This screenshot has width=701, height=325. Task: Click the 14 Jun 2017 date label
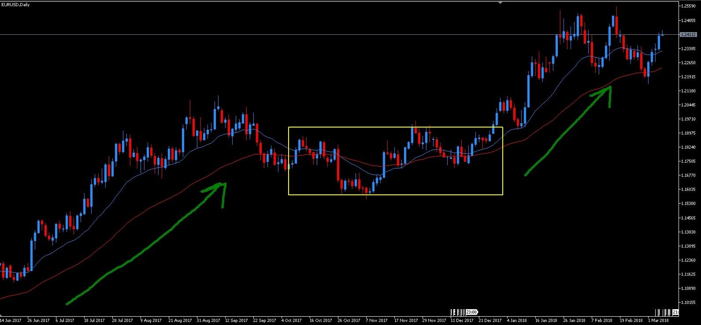(x=11, y=320)
